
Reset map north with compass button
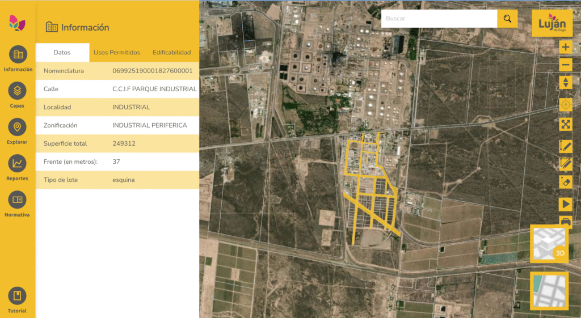click(x=565, y=83)
